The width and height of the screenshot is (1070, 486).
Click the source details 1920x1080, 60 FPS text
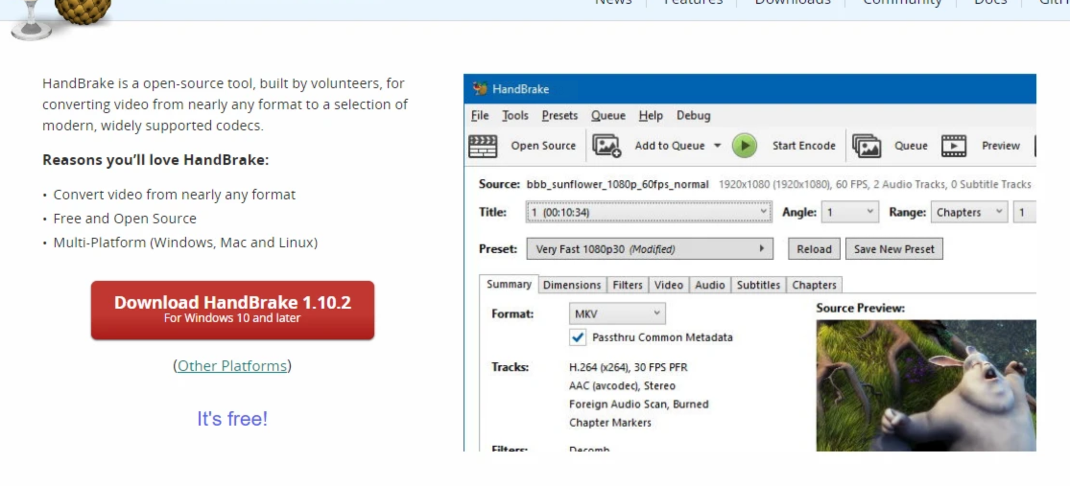click(875, 185)
